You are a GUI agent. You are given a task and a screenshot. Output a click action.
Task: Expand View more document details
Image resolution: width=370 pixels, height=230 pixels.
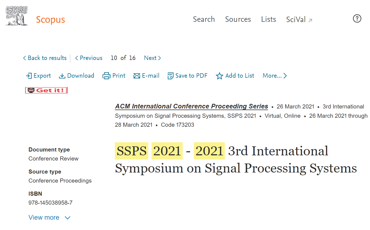pos(49,217)
